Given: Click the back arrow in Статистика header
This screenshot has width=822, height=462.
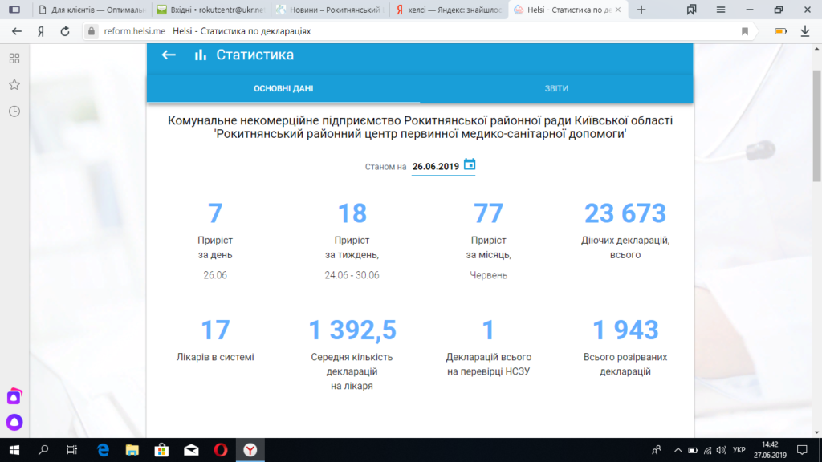Looking at the screenshot, I should (169, 55).
